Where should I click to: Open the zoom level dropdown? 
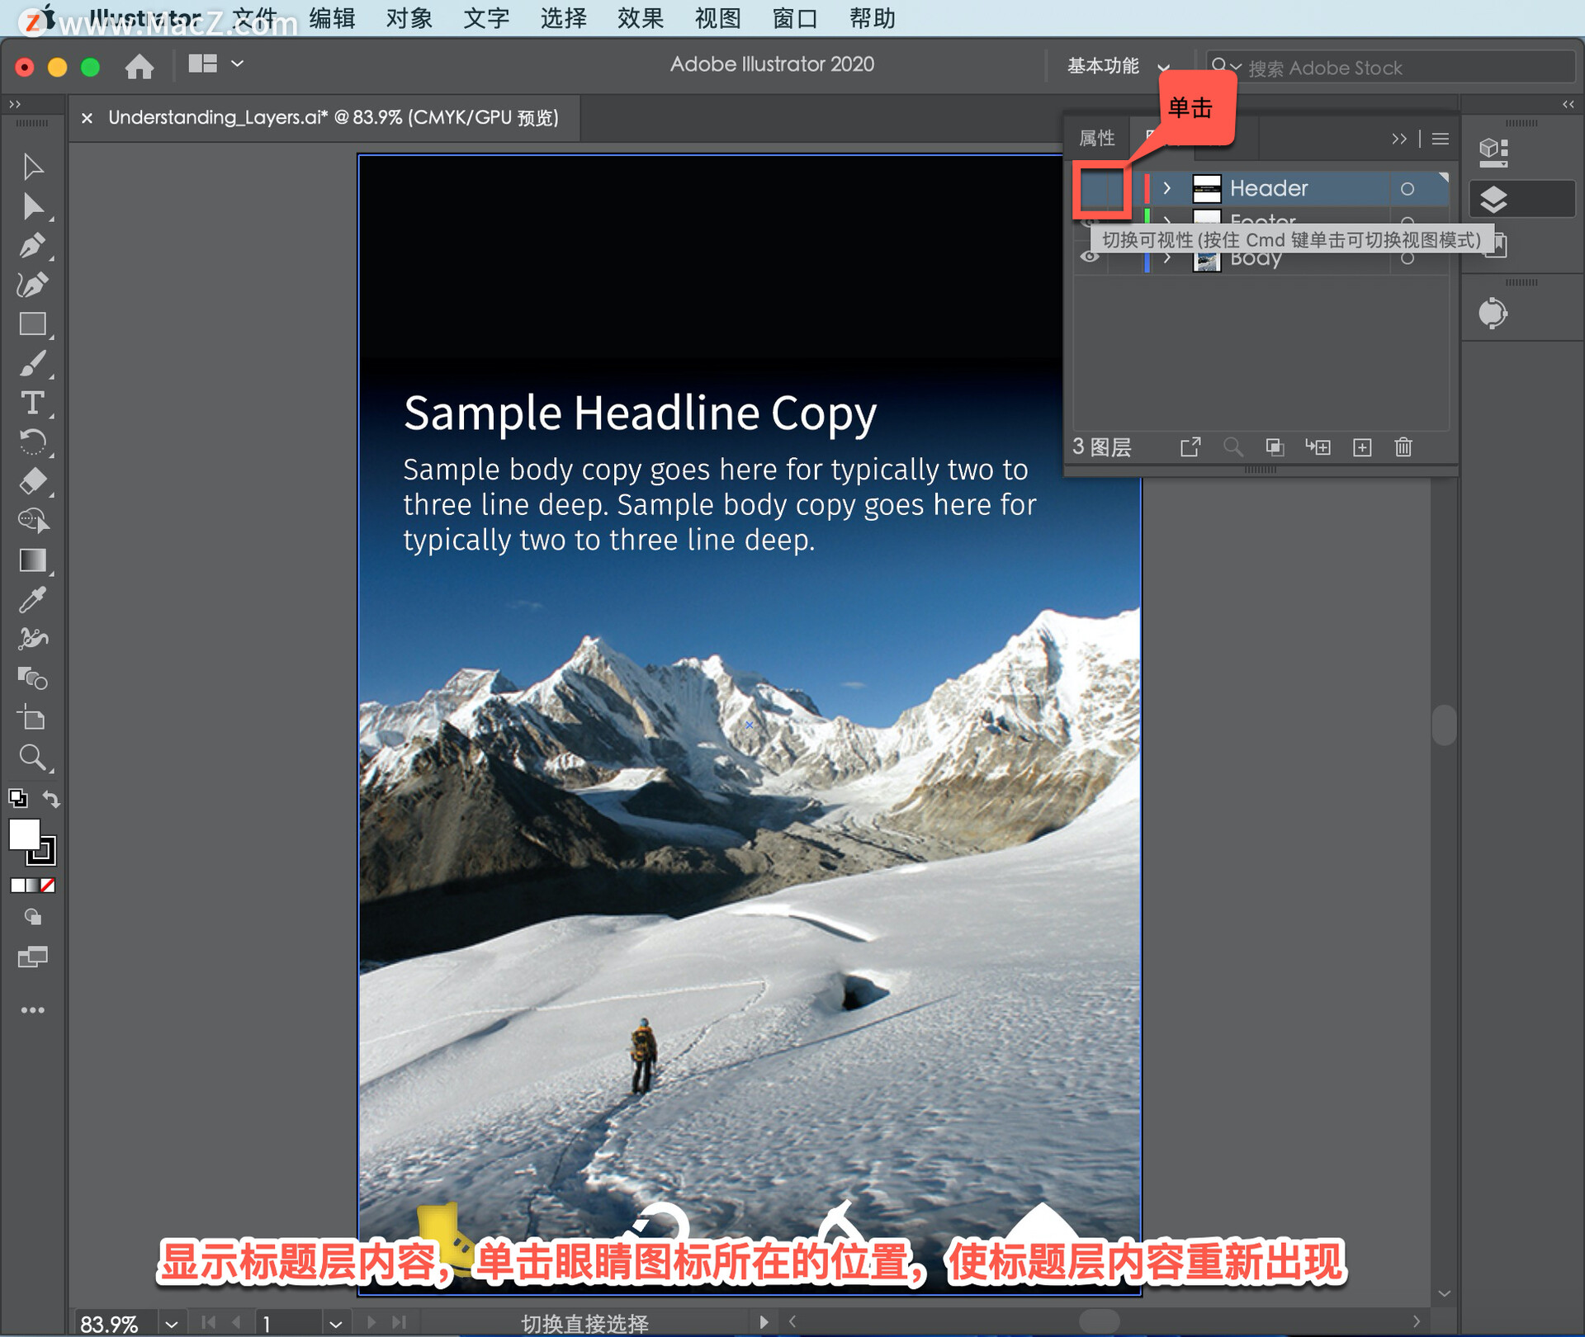(x=171, y=1324)
